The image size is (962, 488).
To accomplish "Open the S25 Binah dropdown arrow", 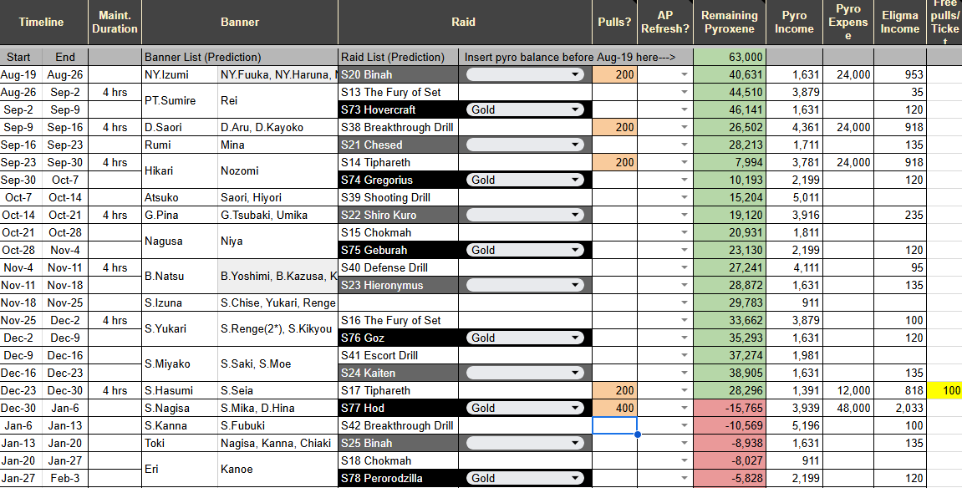I will (575, 443).
